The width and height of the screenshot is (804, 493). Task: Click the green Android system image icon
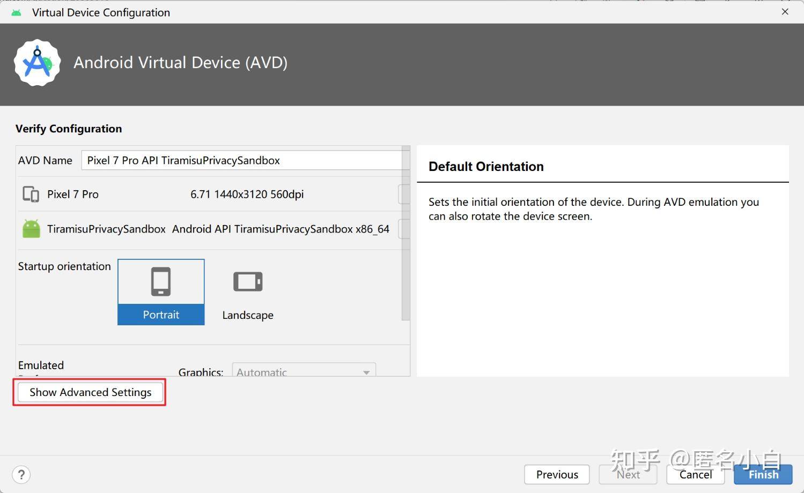pyautogui.click(x=31, y=229)
